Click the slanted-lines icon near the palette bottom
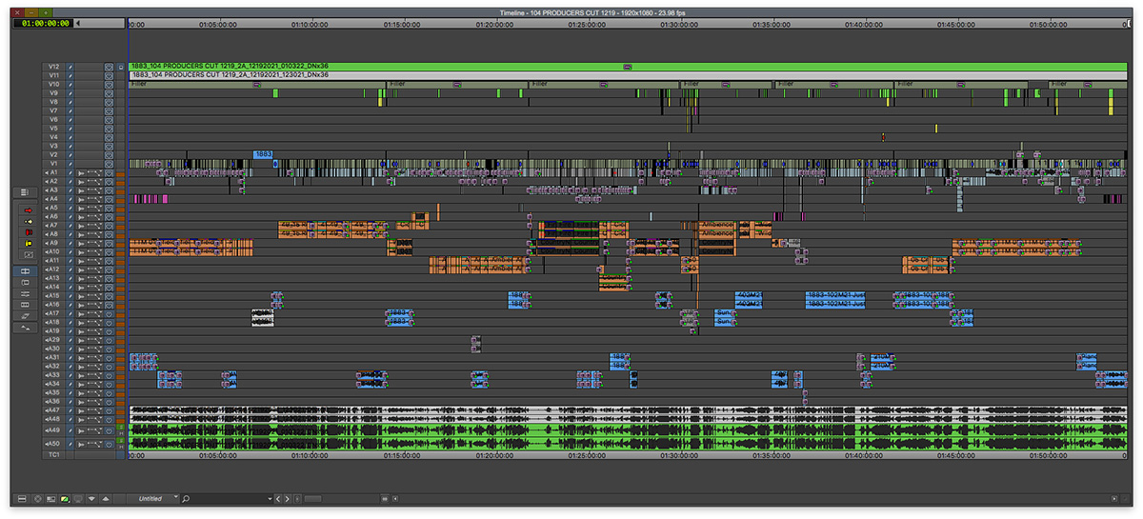This screenshot has width=1143, height=519. (x=25, y=316)
